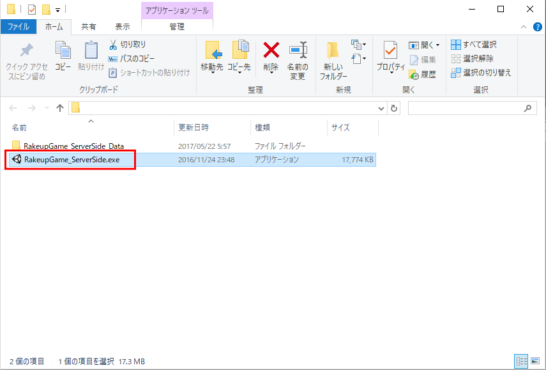This screenshot has width=546, height=370.
Task: Go up one folder level arrow
Action: coord(60,108)
